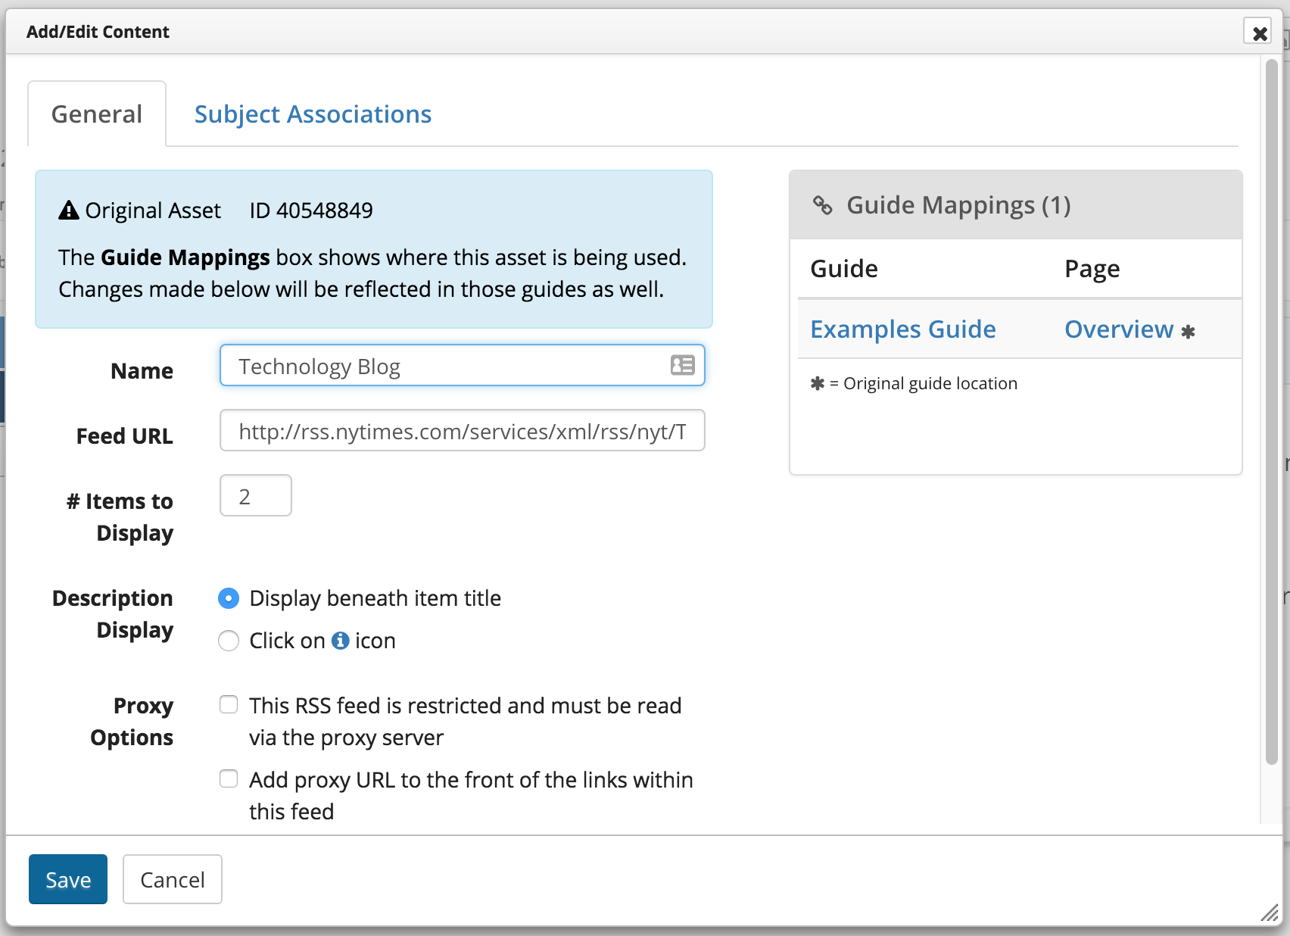The image size is (1290, 936).
Task: Click the asterisk icon next to Overview
Action: [x=1188, y=332]
